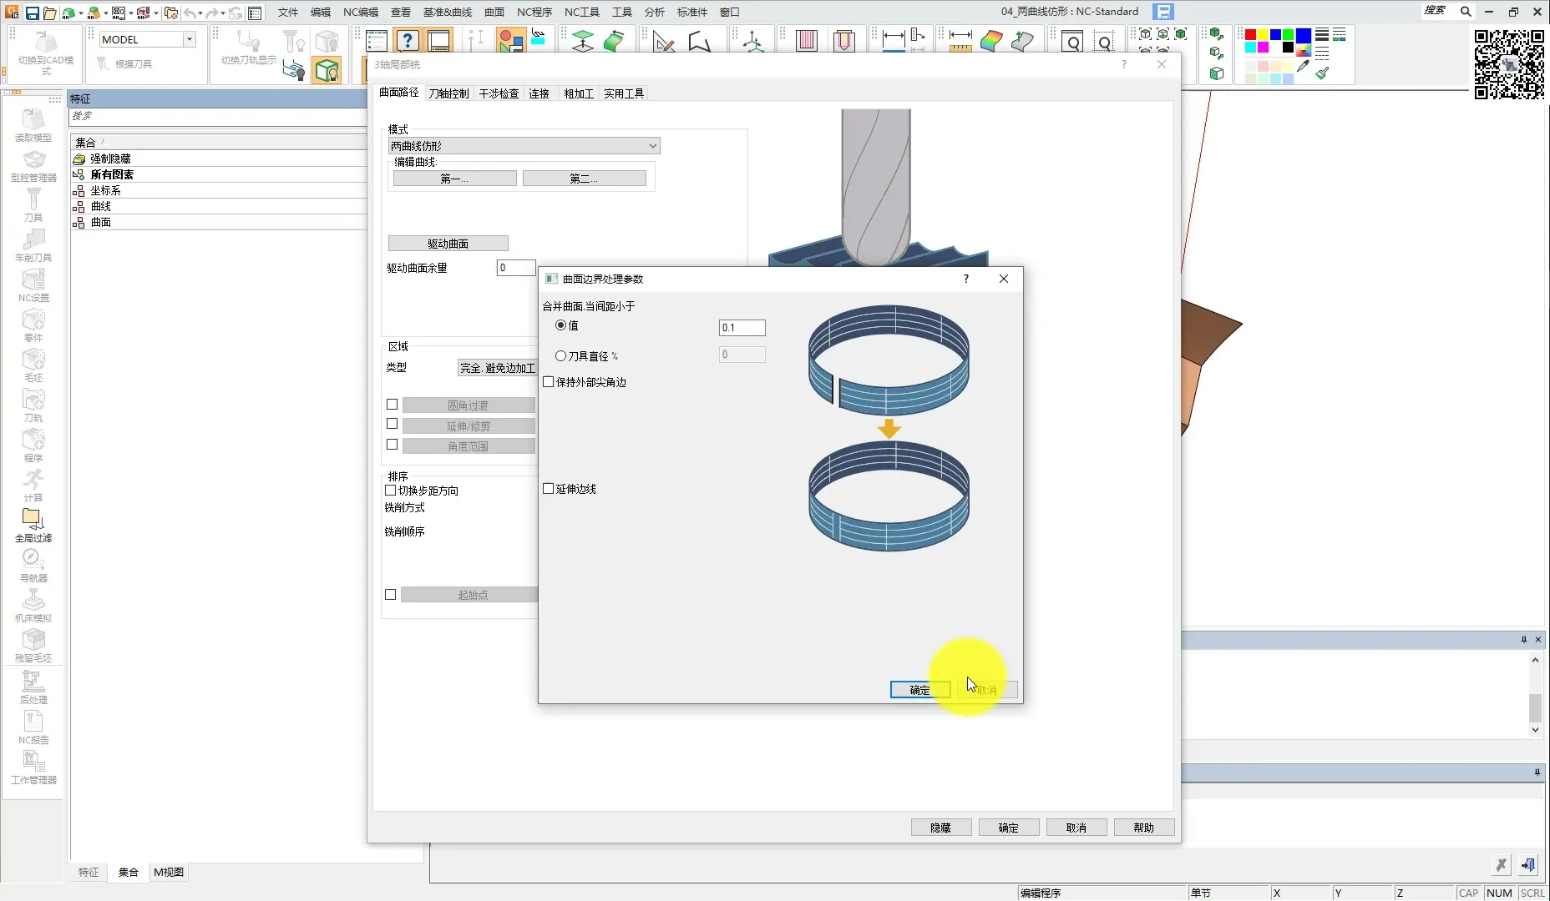This screenshot has height=901, width=1550.
Task: Open the 两曲线仿形 mode dropdown
Action: click(524, 146)
